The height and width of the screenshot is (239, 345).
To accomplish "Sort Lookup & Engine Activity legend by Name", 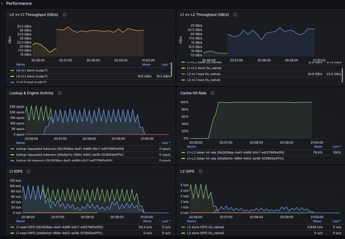I will coord(20,143).
